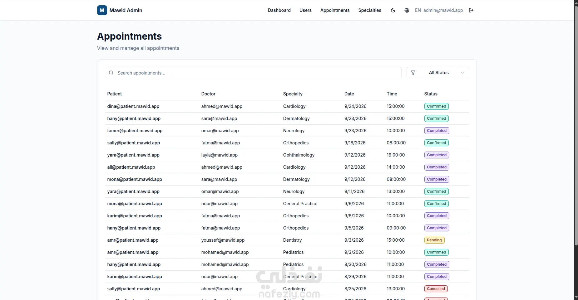Click the Mawid Admin brand name
Screen dimensions: 578x300
pyautogui.click(x=126, y=10)
